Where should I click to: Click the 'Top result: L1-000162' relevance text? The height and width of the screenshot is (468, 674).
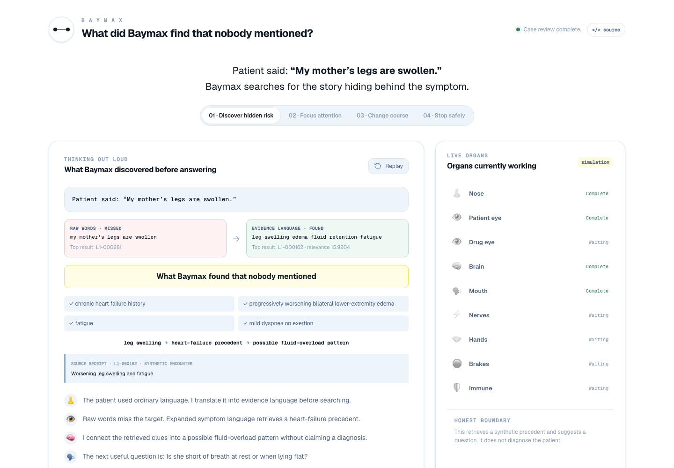301,248
